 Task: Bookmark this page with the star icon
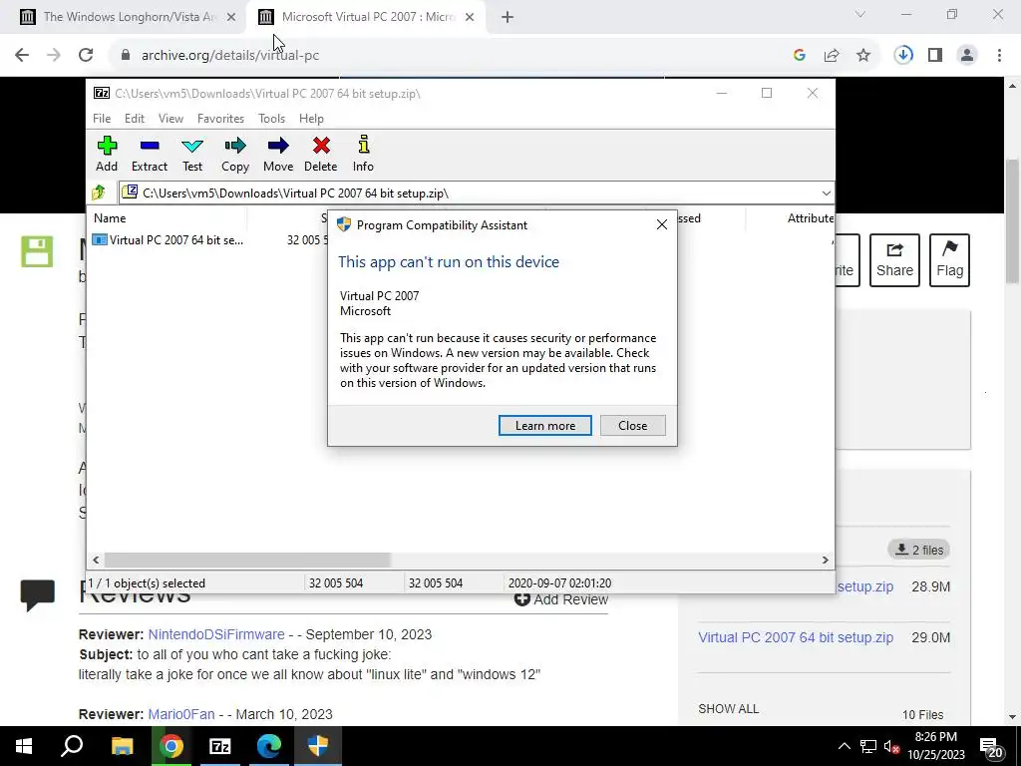(x=863, y=56)
